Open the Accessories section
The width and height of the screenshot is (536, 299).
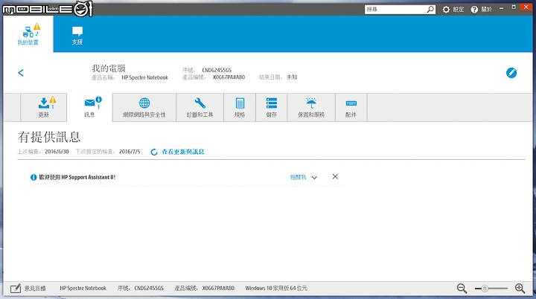pos(351,107)
